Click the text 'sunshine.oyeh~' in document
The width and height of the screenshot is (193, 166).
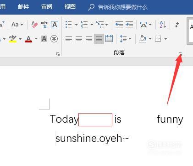92,139
